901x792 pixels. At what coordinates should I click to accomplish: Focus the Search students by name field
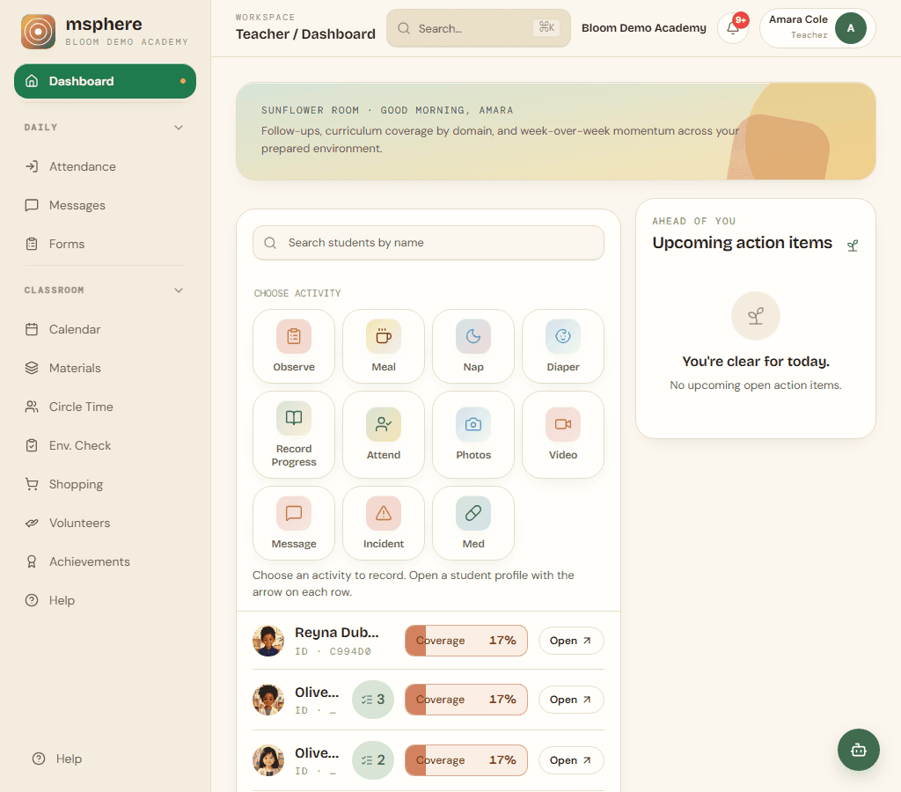tap(429, 243)
